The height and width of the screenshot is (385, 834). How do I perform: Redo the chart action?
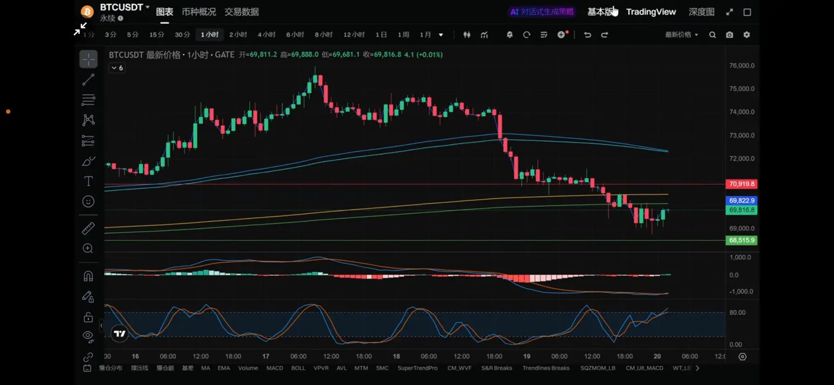click(x=605, y=35)
